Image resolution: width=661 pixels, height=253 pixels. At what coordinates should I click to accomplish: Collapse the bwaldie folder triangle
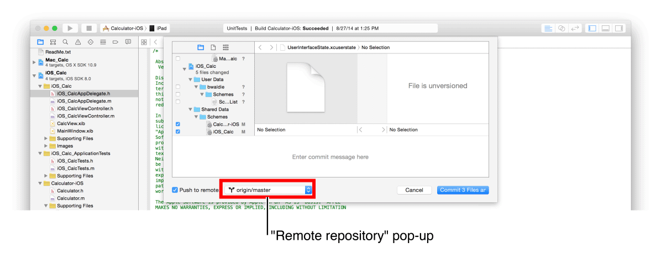pyautogui.click(x=196, y=87)
